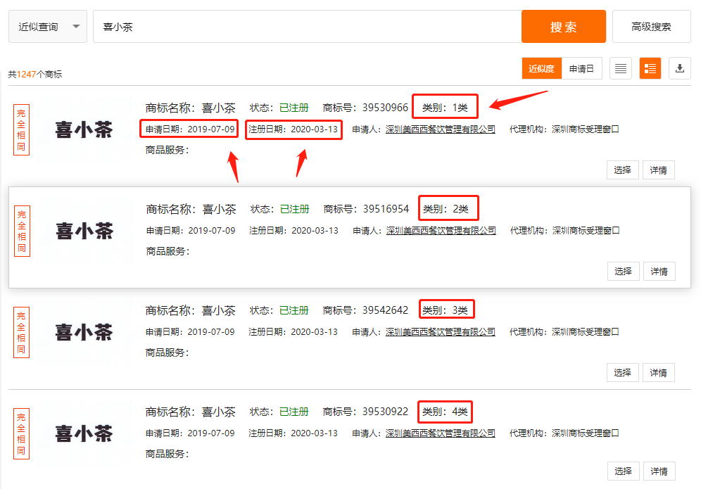The image size is (701, 489).
Task: Click the 喜小茶 logo thumbnail for 2类
Action: point(85,231)
